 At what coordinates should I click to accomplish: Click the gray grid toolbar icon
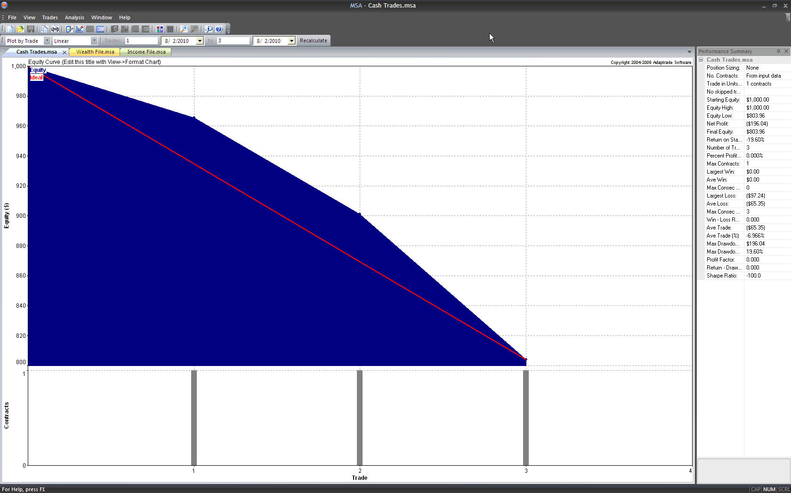pos(170,29)
